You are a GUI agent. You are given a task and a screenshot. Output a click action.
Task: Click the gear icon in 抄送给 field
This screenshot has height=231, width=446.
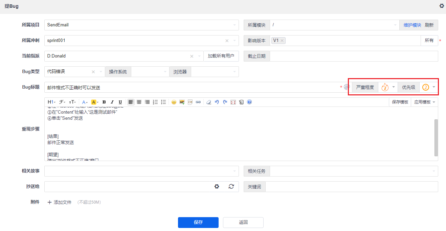pos(217,186)
